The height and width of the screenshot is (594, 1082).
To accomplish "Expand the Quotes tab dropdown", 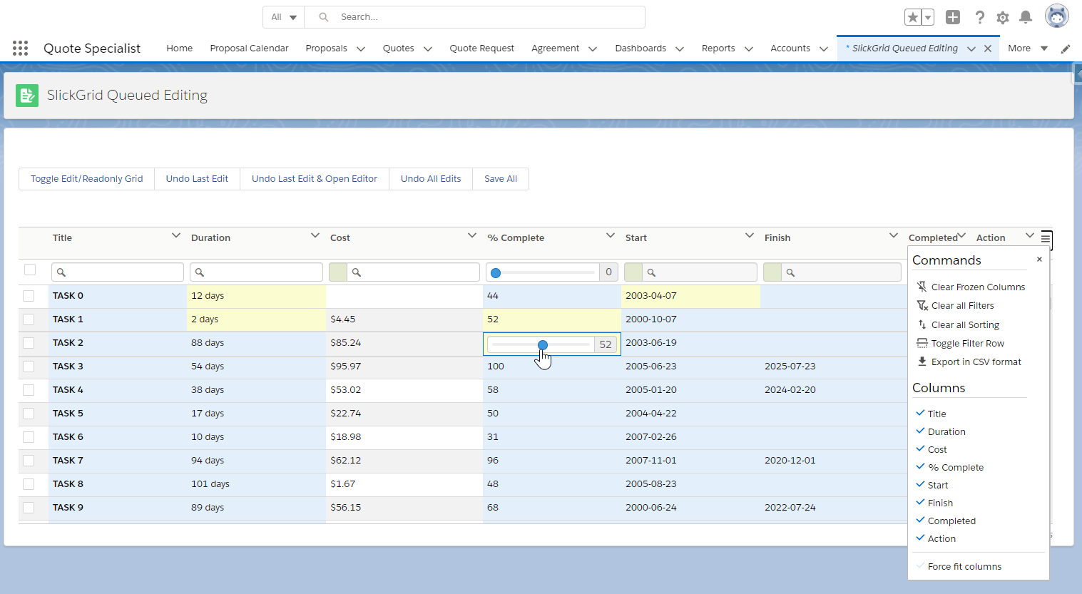I will tap(427, 48).
